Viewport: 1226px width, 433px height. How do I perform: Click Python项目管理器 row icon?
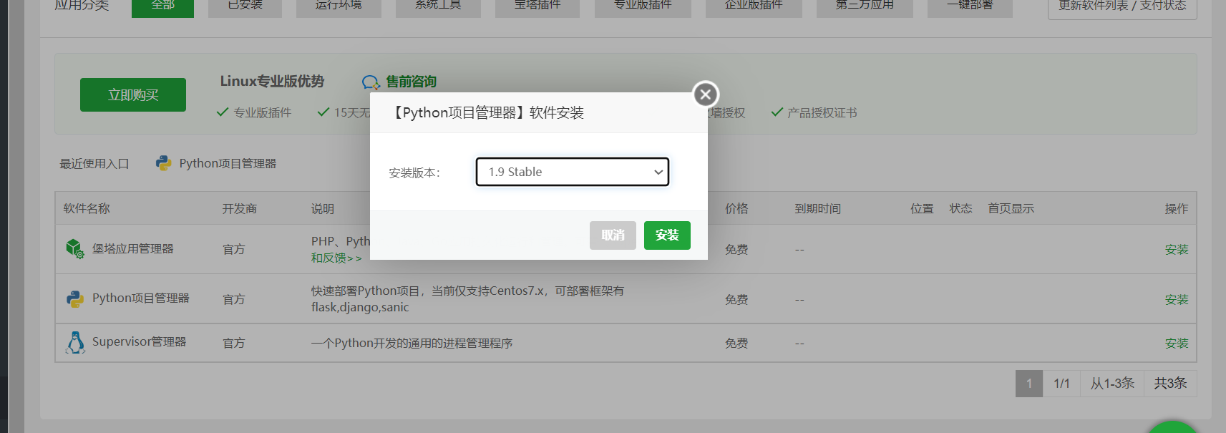[x=75, y=298]
